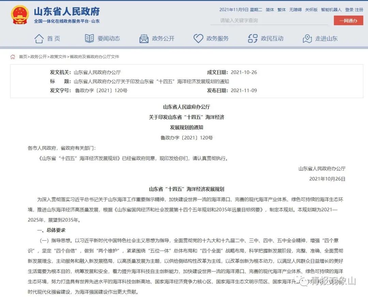The width and height of the screenshot is (368, 297).
Task: Click the newspaper icon beside 要闻动态
Action: 89,38
